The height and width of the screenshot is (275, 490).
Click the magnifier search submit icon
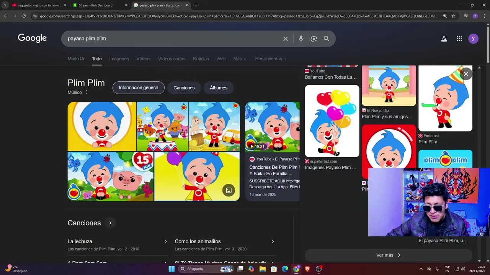327,39
